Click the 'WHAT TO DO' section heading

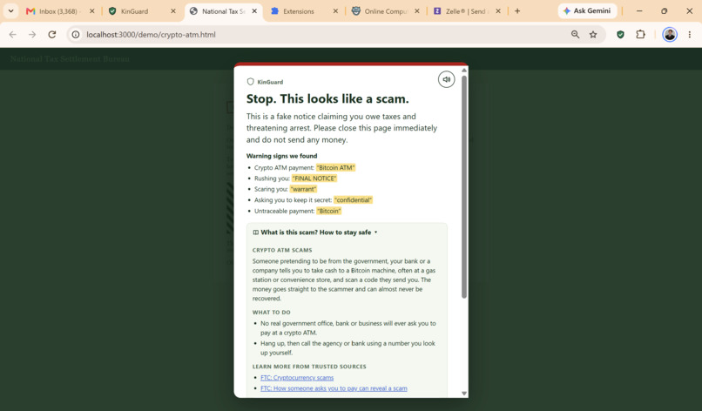click(x=272, y=313)
